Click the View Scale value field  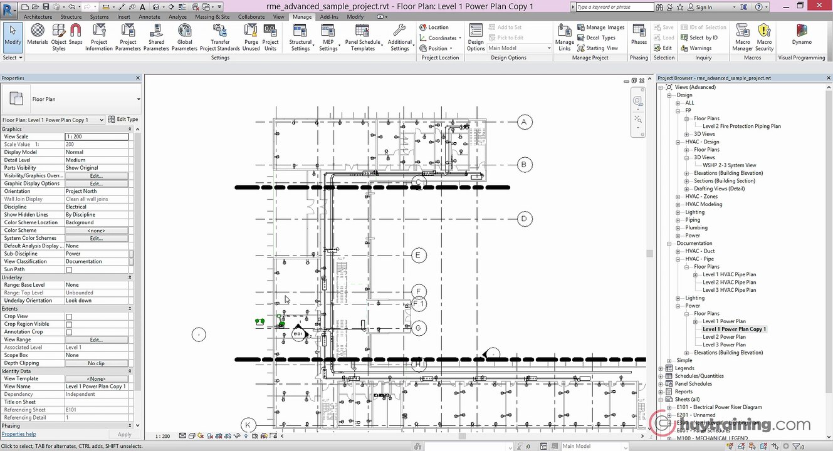[97, 137]
